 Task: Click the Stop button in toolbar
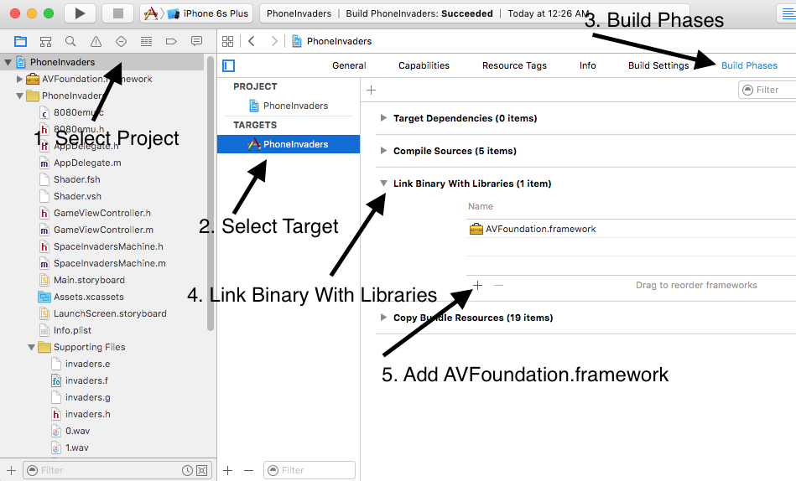[117, 13]
